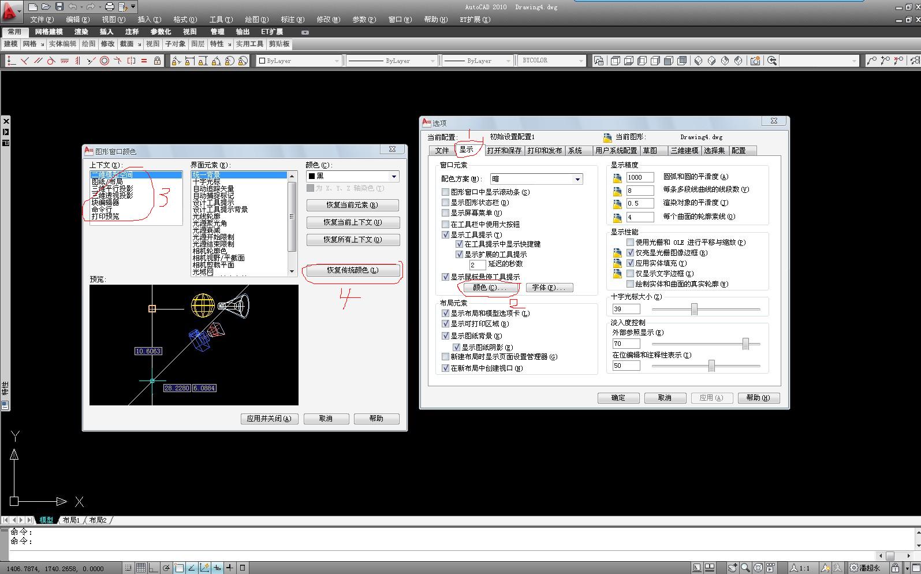Toggle 'Create viewport in new layouts' checkbox
Screen dimensions: 921x574
click(445, 368)
